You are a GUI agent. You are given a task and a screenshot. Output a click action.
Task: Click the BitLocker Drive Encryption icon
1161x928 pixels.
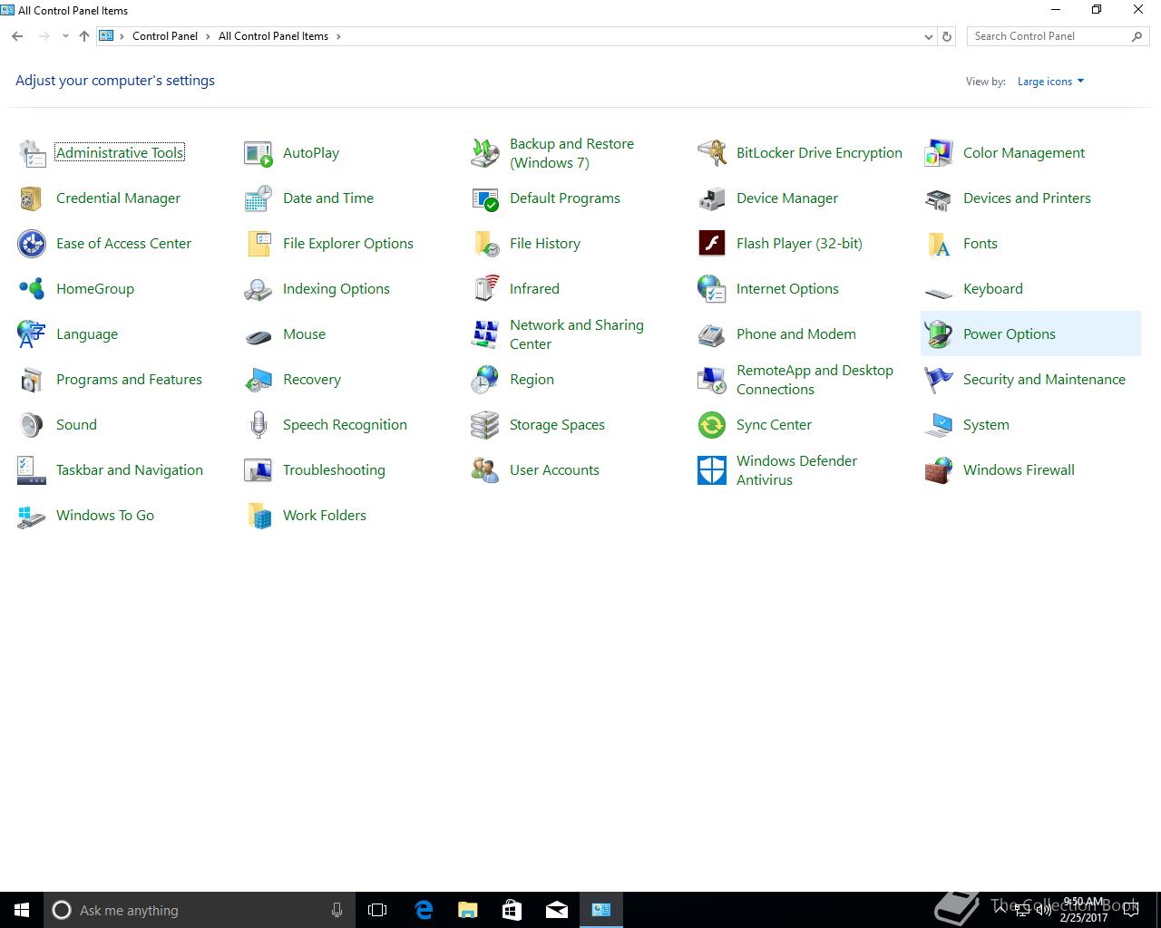(712, 153)
